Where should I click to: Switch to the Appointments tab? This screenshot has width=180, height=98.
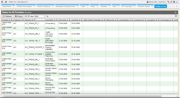click(x=7, y=7)
